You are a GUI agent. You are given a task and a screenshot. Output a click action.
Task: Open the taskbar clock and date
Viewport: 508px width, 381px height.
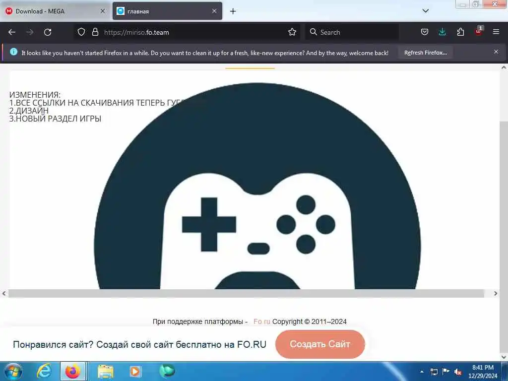pyautogui.click(x=482, y=372)
